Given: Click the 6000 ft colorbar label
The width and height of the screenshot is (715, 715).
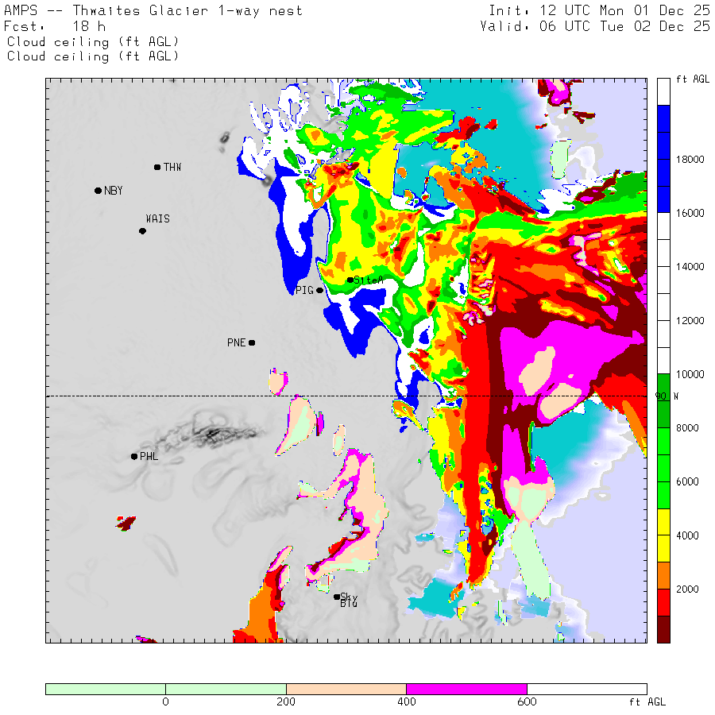Looking at the screenshot, I should point(687,481).
